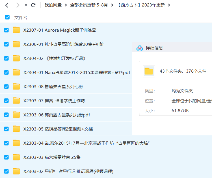Open the navigation history dropdown arrow
Image resolution: width=212 pixels, height=178 pixels.
[x=26, y=5]
